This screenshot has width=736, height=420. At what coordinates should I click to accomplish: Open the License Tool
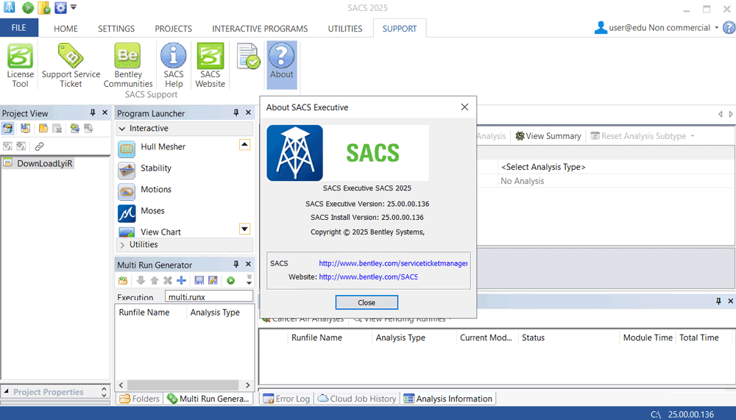point(20,65)
